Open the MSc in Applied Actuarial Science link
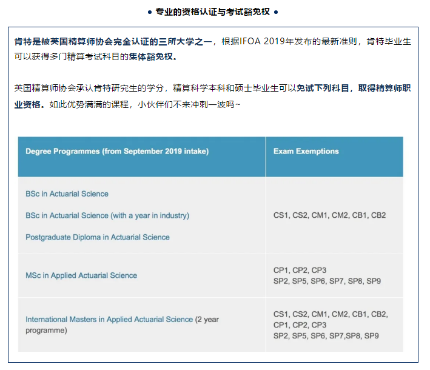The height and width of the screenshot is (370, 430). pos(81,275)
